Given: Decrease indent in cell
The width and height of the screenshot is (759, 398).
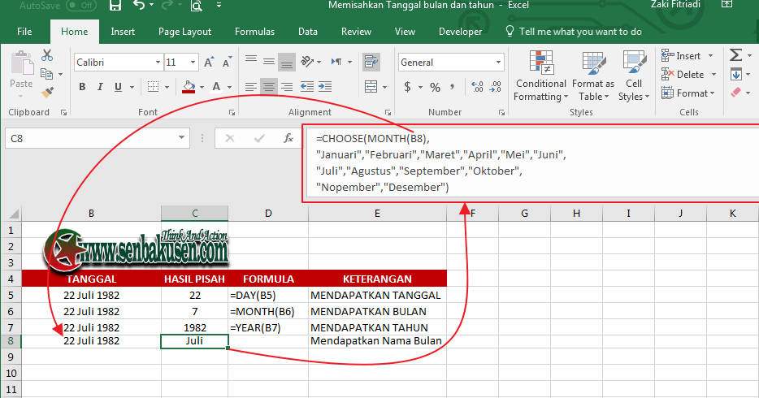Looking at the screenshot, I should pos(307,87).
